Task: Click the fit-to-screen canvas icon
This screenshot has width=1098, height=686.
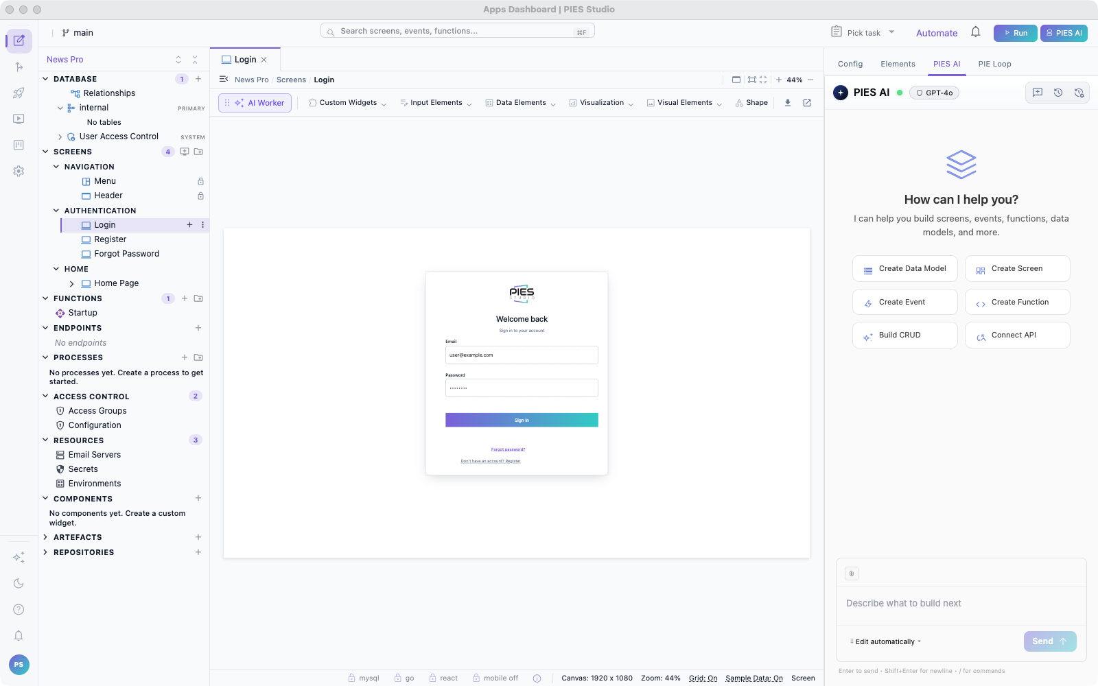Action: (x=752, y=80)
